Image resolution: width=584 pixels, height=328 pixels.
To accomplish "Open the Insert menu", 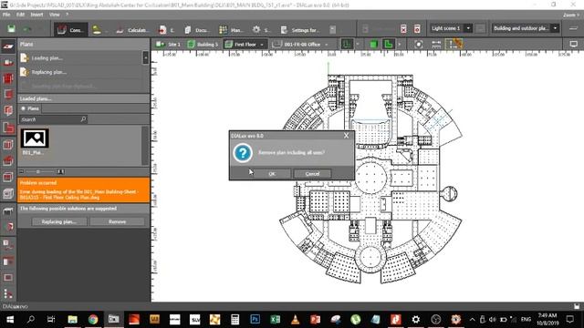I will (x=36, y=15).
